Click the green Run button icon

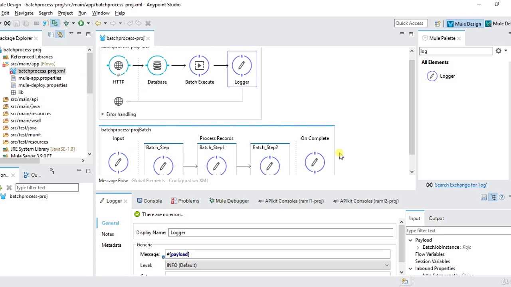pos(81,23)
